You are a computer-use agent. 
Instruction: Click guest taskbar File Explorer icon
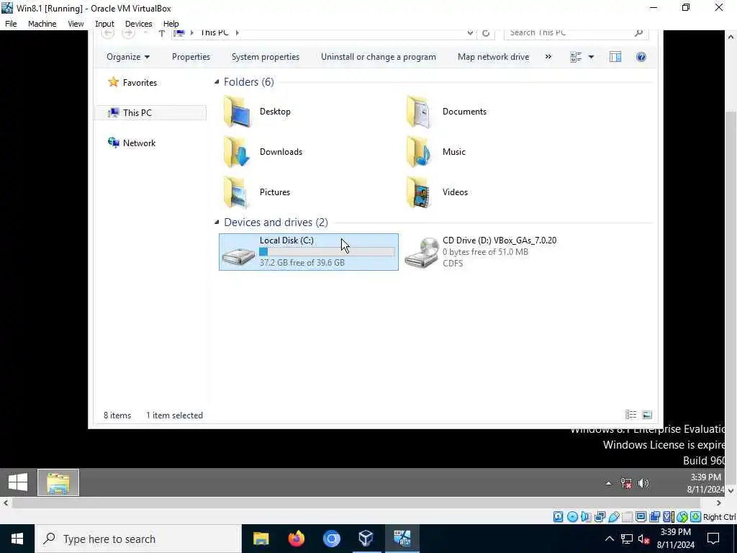[58, 482]
